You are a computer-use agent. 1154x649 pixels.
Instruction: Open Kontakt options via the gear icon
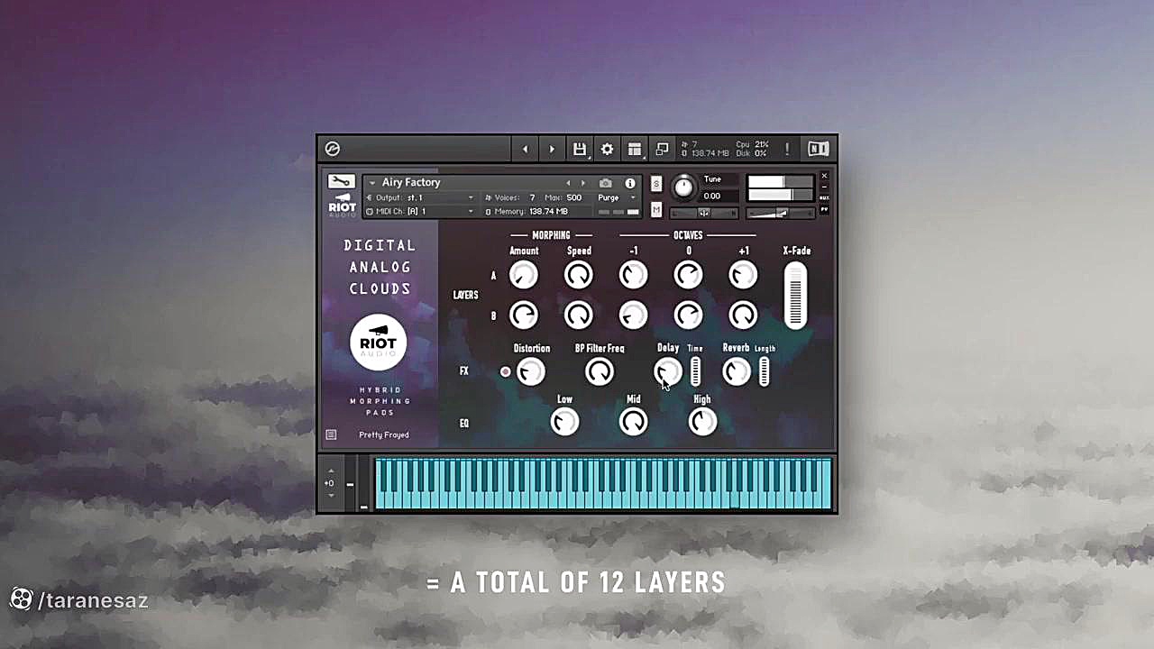click(x=607, y=149)
